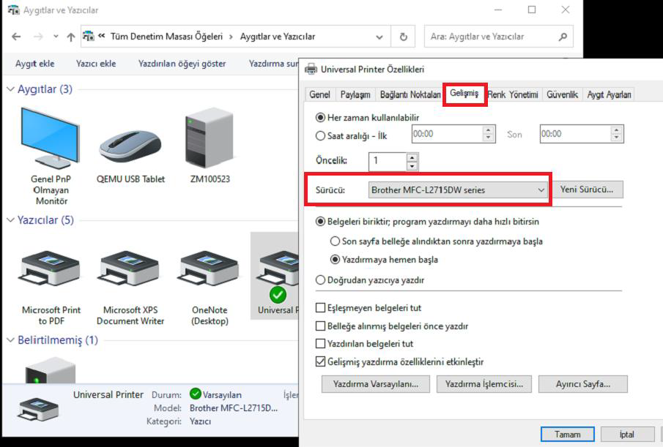Select 'Yazdırmaya hemen başla' radio option

point(335,259)
